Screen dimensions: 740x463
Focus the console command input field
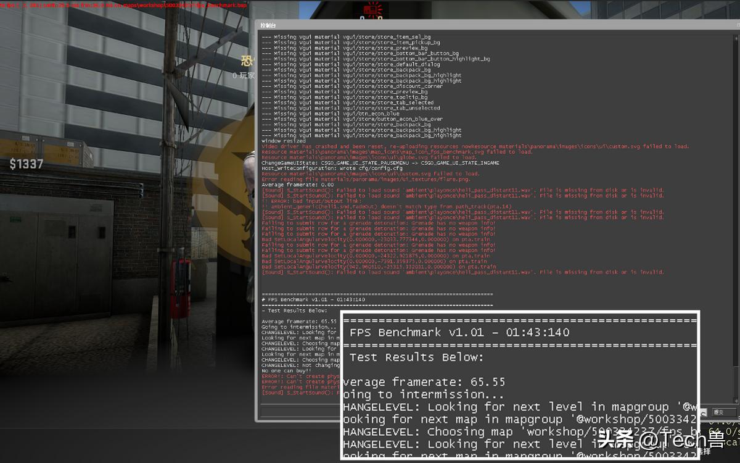pos(300,412)
